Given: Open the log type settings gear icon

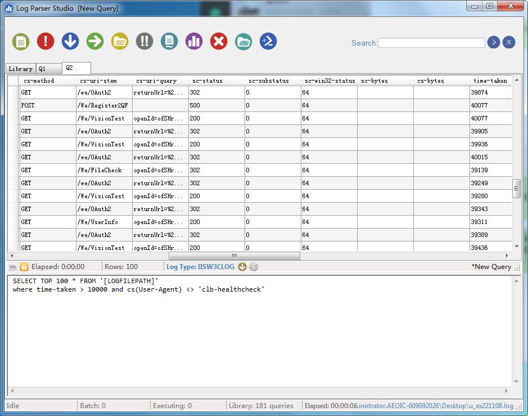Looking at the screenshot, I should [x=254, y=267].
